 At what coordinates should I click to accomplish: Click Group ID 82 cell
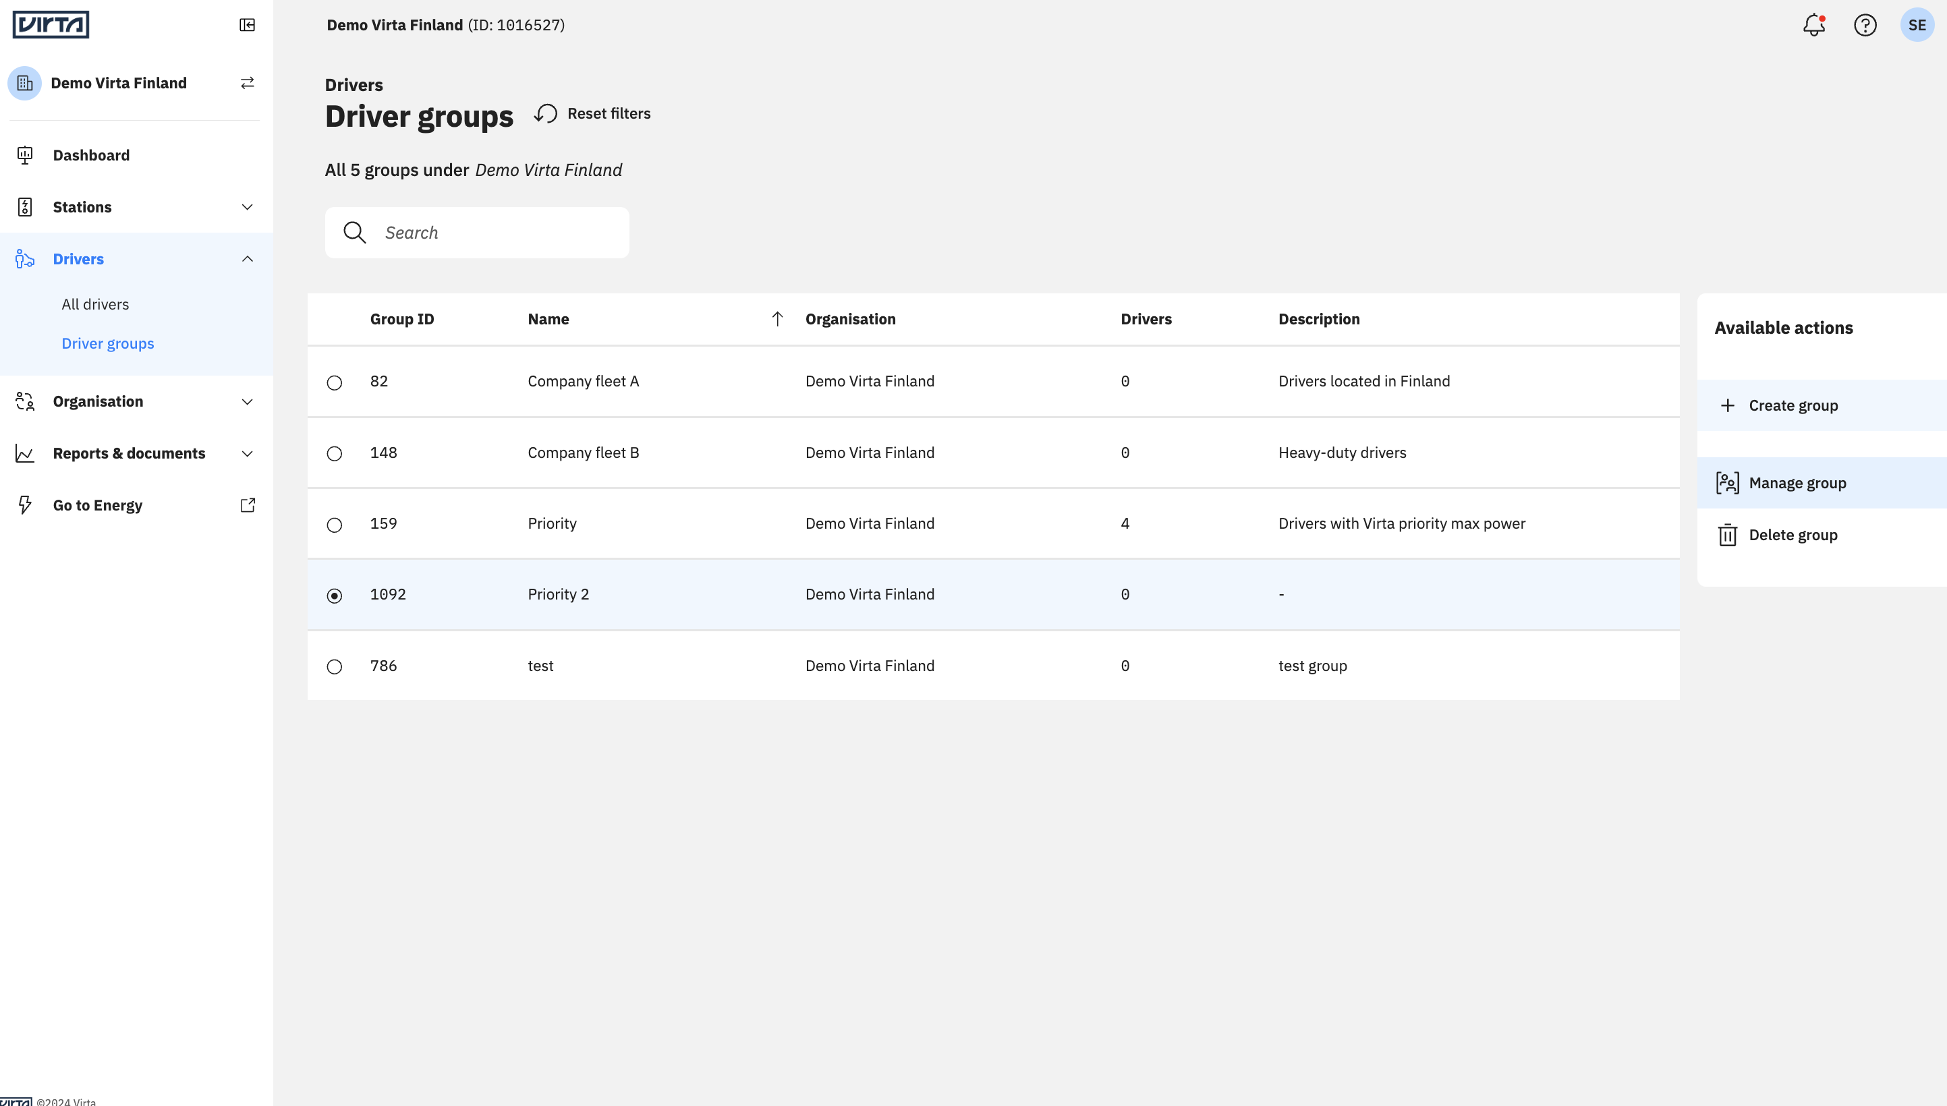tap(379, 381)
